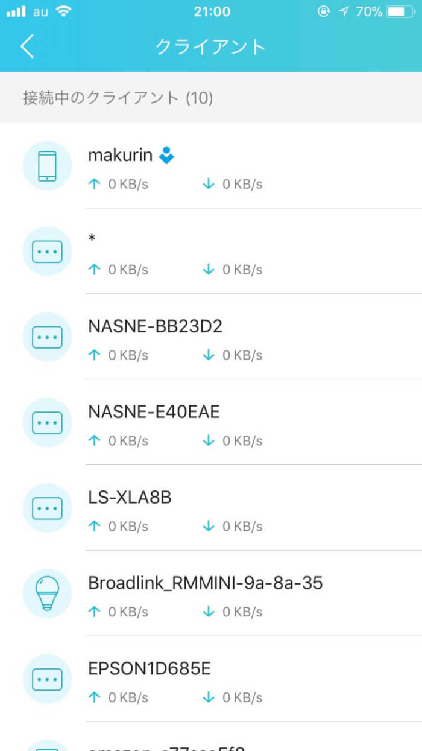Tap the blue user badge next to makurin

[x=166, y=156]
